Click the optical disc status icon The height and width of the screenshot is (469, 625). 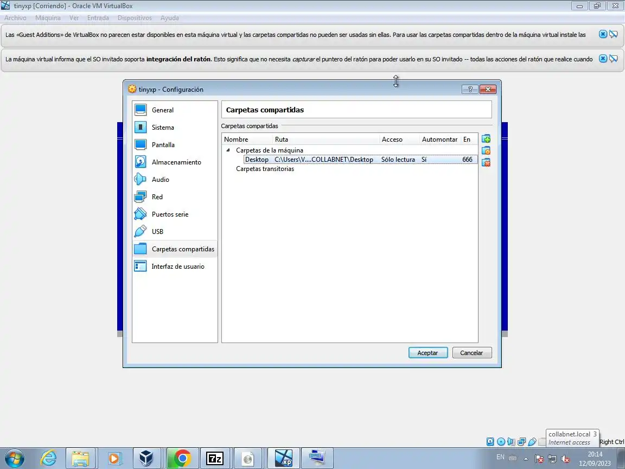tap(501, 441)
